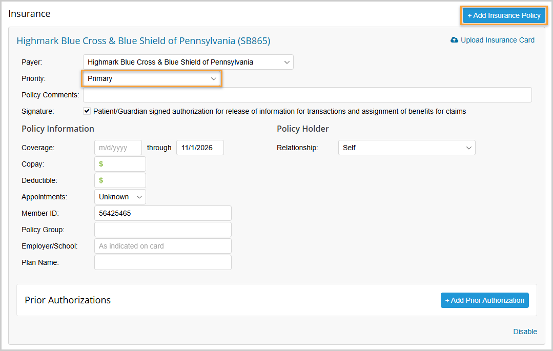The width and height of the screenshot is (553, 351).
Task: Click the Plan Name field
Action: 163,262
